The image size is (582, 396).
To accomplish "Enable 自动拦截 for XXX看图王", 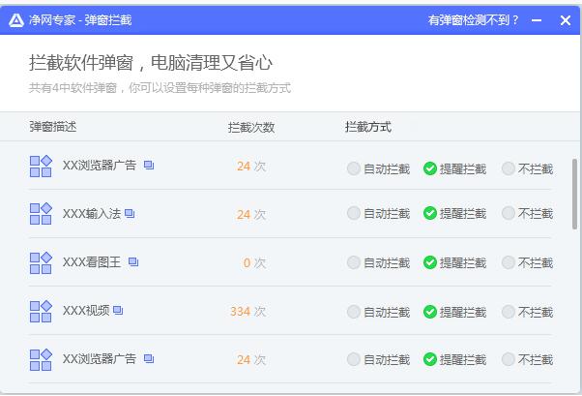I will 354,262.
